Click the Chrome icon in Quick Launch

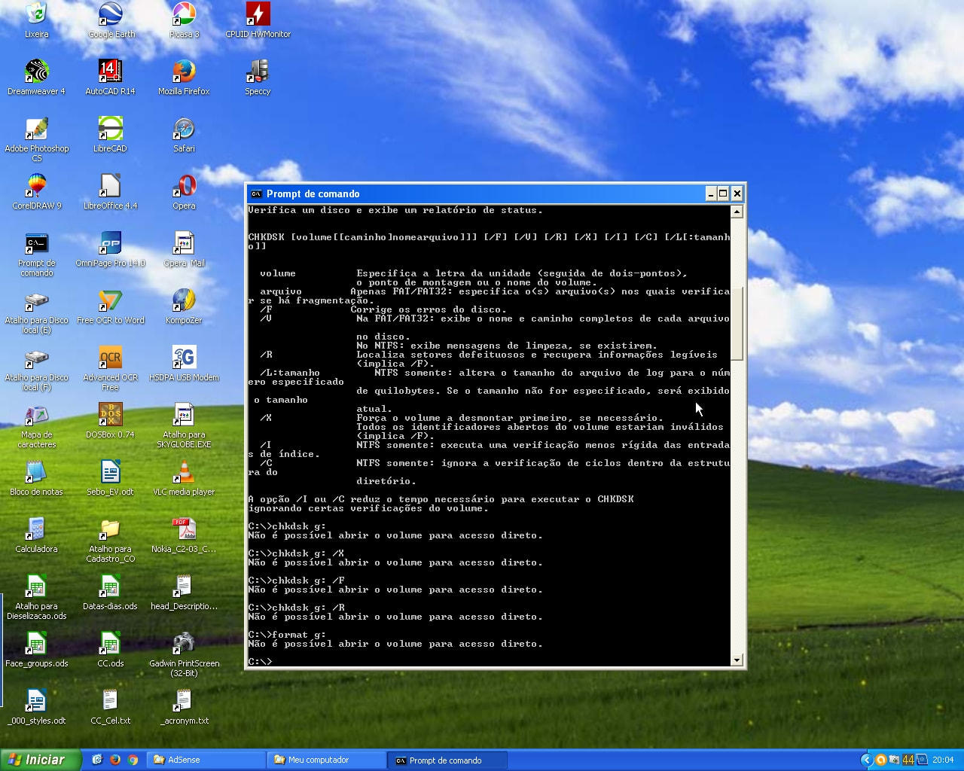click(133, 760)
